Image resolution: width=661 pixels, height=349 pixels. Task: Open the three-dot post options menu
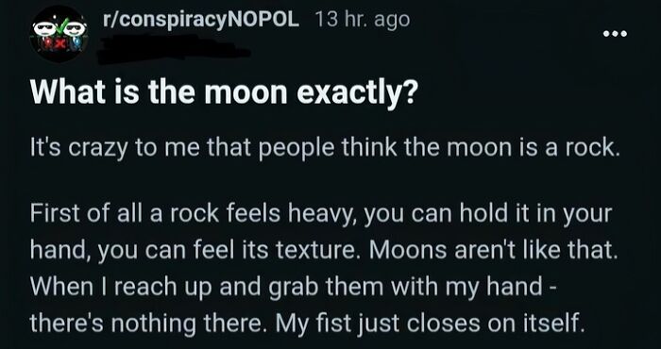pyautogui.click(x=616, y=33)
